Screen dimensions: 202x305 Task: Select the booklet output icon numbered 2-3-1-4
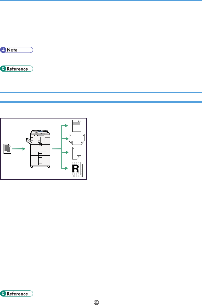(x=76, y=140)
